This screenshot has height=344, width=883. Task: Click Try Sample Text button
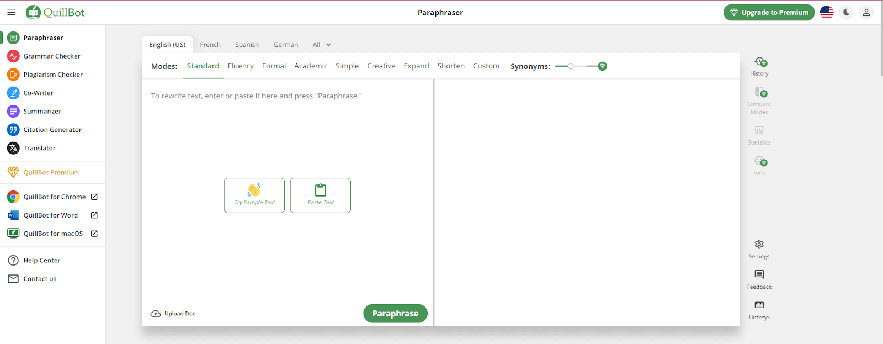254,195
